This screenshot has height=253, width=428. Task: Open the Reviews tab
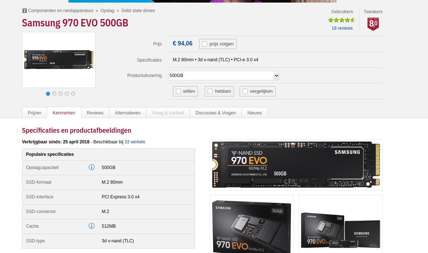(x=95, y=113)
